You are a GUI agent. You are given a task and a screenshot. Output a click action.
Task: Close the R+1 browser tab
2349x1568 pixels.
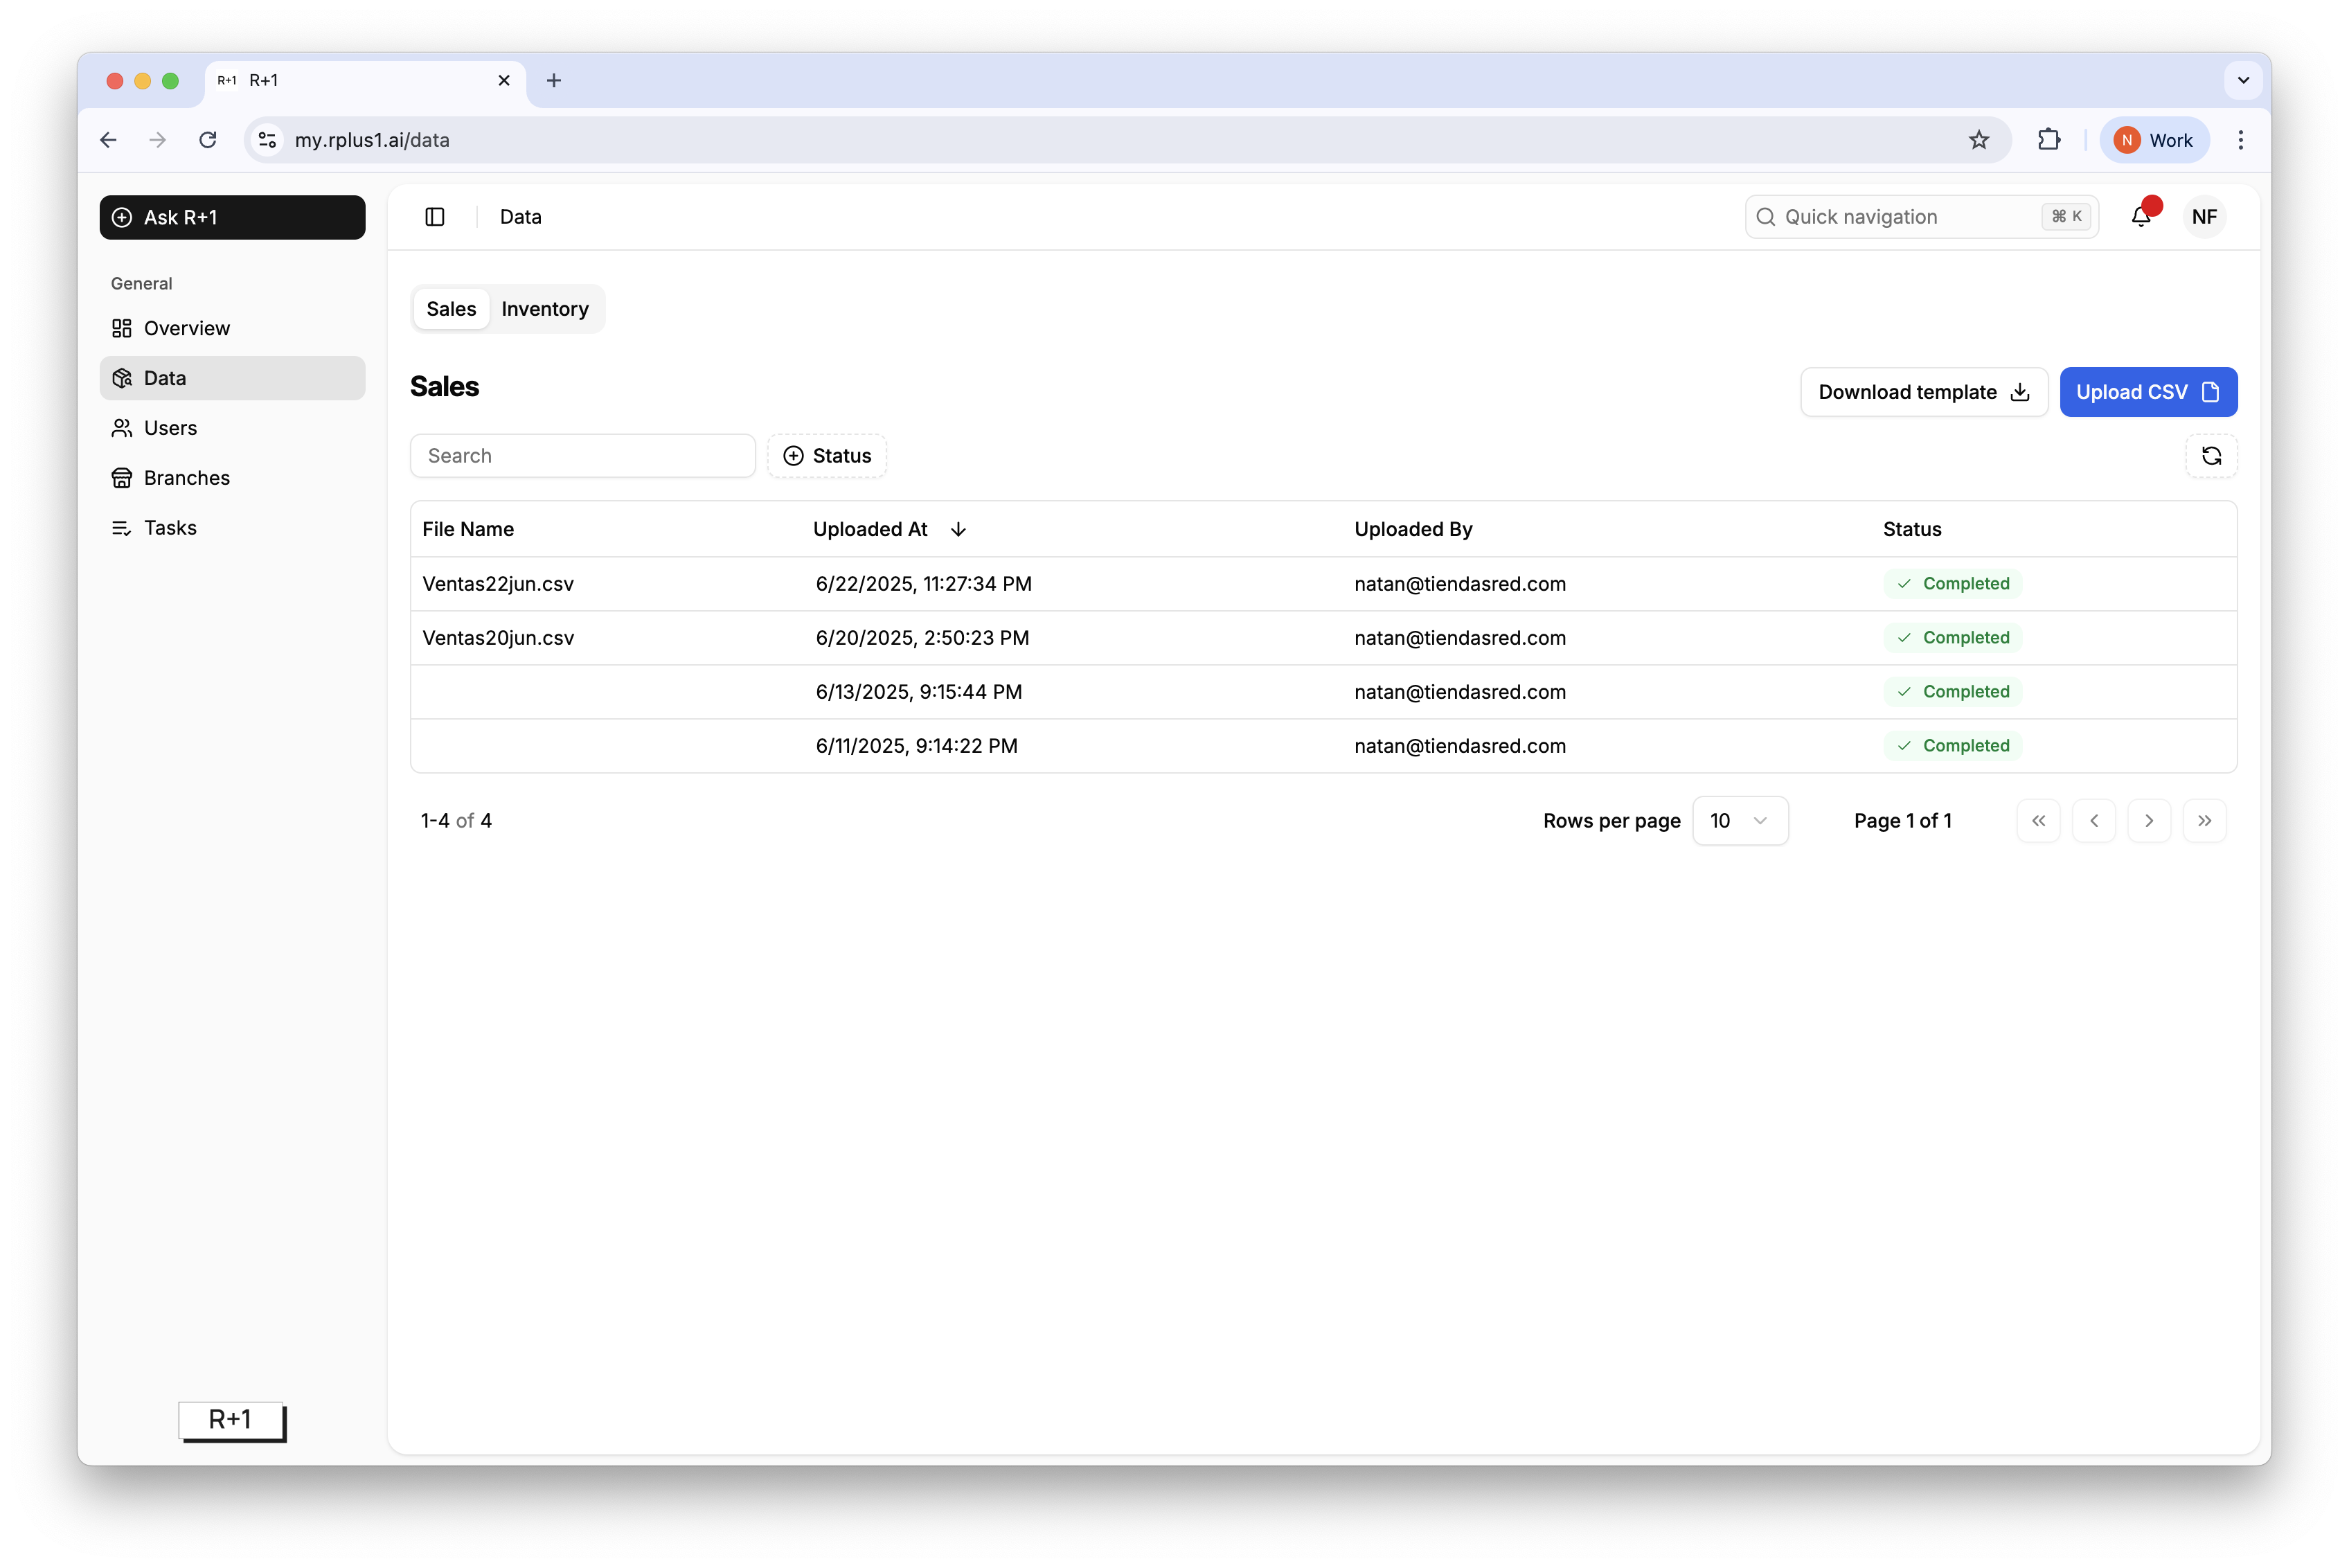pos(504,80)
